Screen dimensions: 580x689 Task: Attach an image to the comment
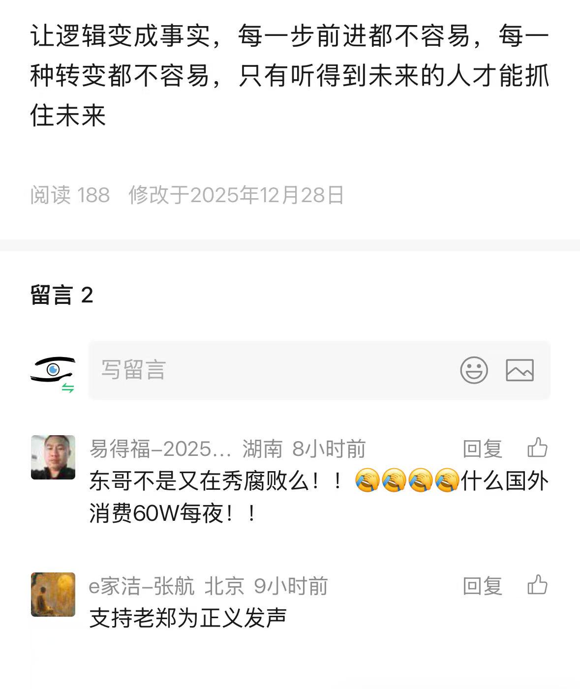[x=519, y=370]
